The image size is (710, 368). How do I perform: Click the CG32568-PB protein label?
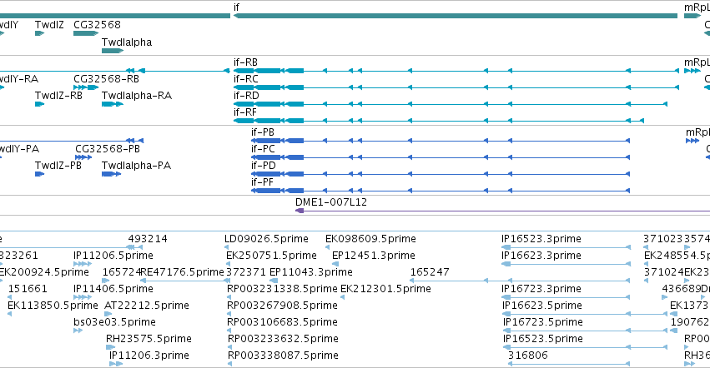[108, 149]
